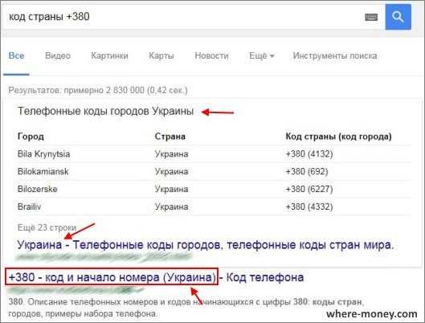Click the +380 (4132) code cell
The image size is (425, 323).
click(x=309, y=154)
